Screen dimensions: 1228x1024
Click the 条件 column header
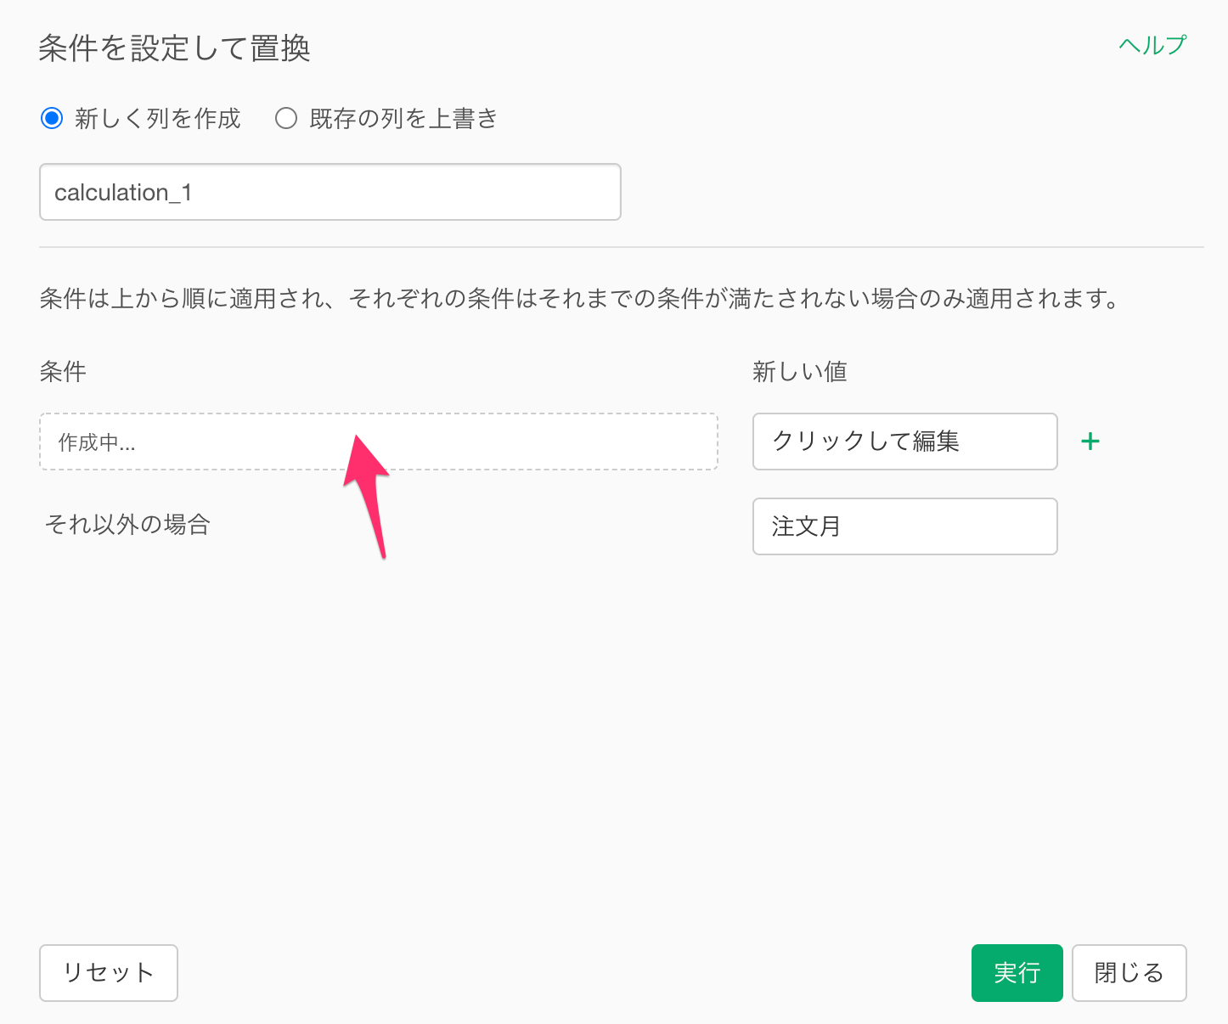point(63,372)
